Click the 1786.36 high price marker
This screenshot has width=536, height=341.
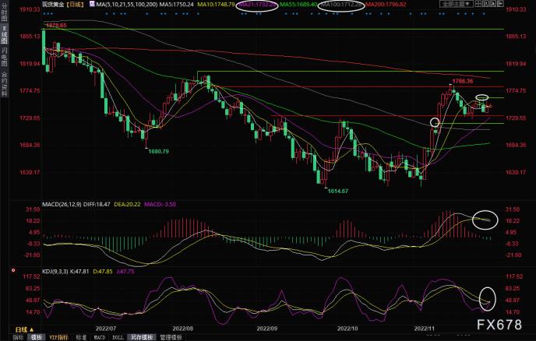pos(463,79)
